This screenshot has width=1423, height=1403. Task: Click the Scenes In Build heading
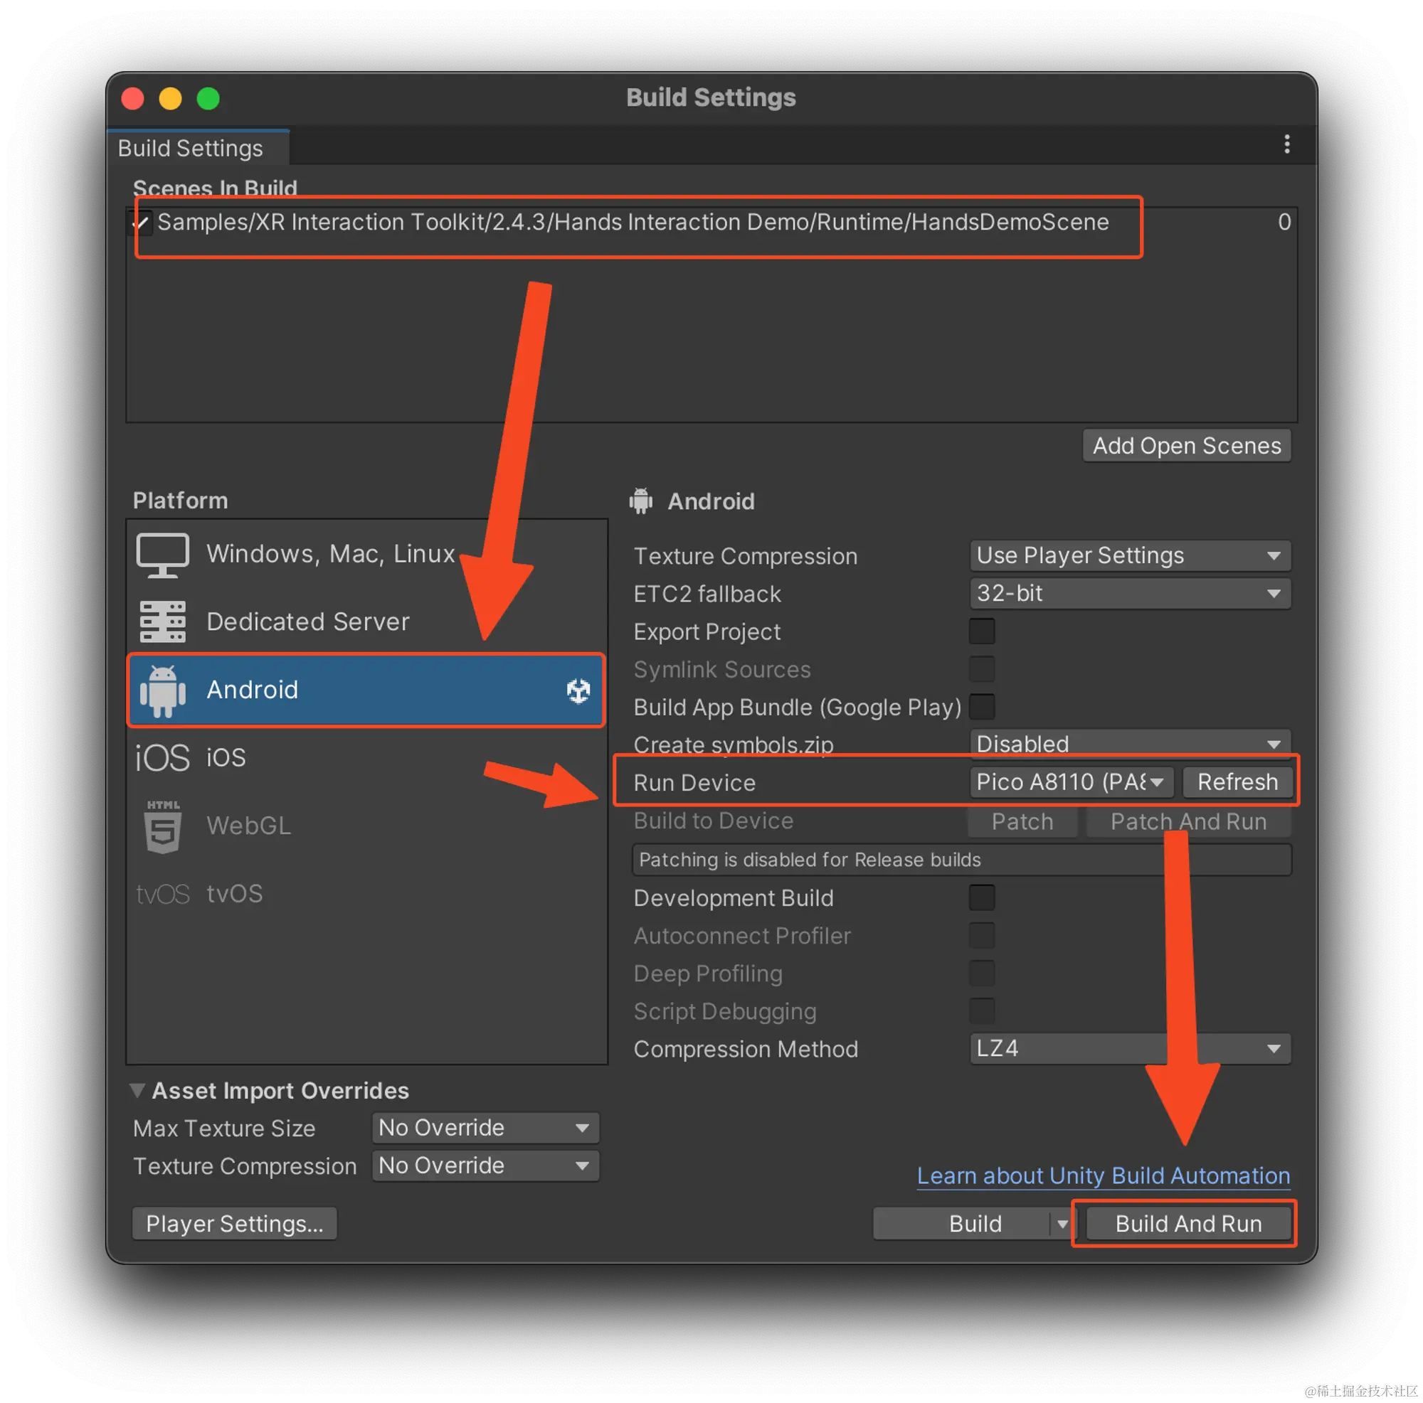[215, 188]
